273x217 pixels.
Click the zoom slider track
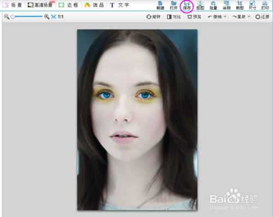[x=27, y=17]
